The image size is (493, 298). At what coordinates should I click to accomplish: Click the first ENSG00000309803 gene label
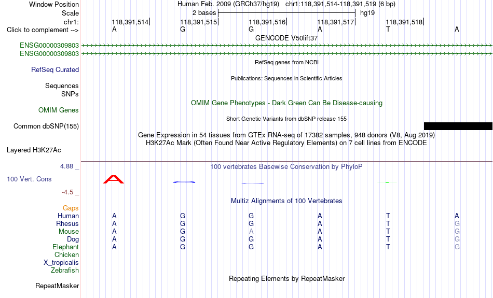pyautogui.click(x=49, y=46)
